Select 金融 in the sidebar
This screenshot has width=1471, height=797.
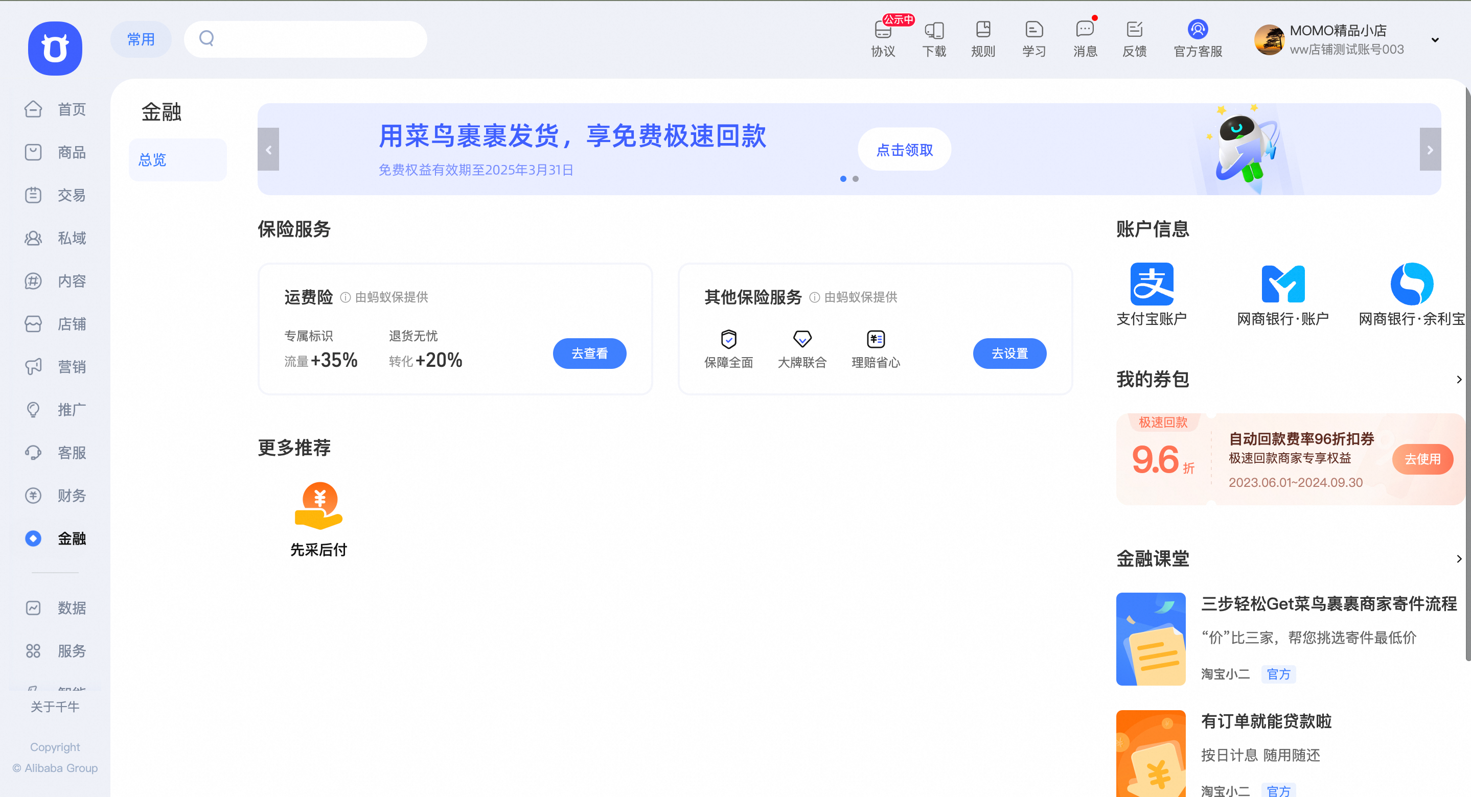[55, 538]
